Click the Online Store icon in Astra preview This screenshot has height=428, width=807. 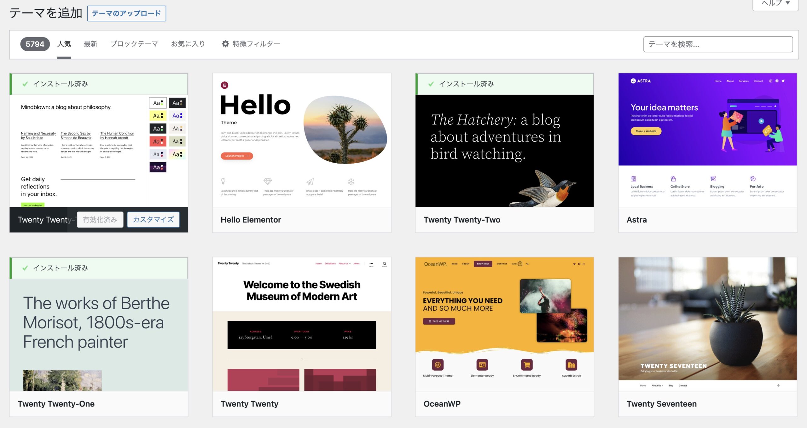point(673,179)
